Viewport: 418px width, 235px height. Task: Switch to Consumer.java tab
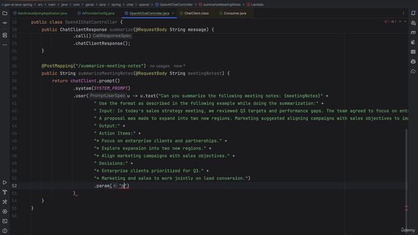pos(233,13)
